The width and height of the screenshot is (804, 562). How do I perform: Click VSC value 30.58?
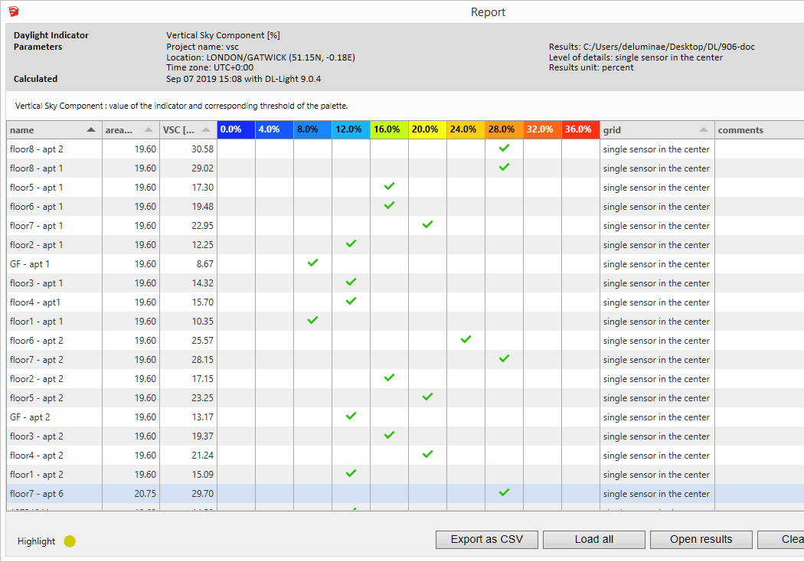203,149
